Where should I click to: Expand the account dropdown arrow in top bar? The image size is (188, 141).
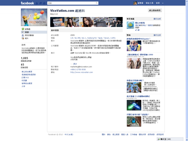(x=163, y=3)
